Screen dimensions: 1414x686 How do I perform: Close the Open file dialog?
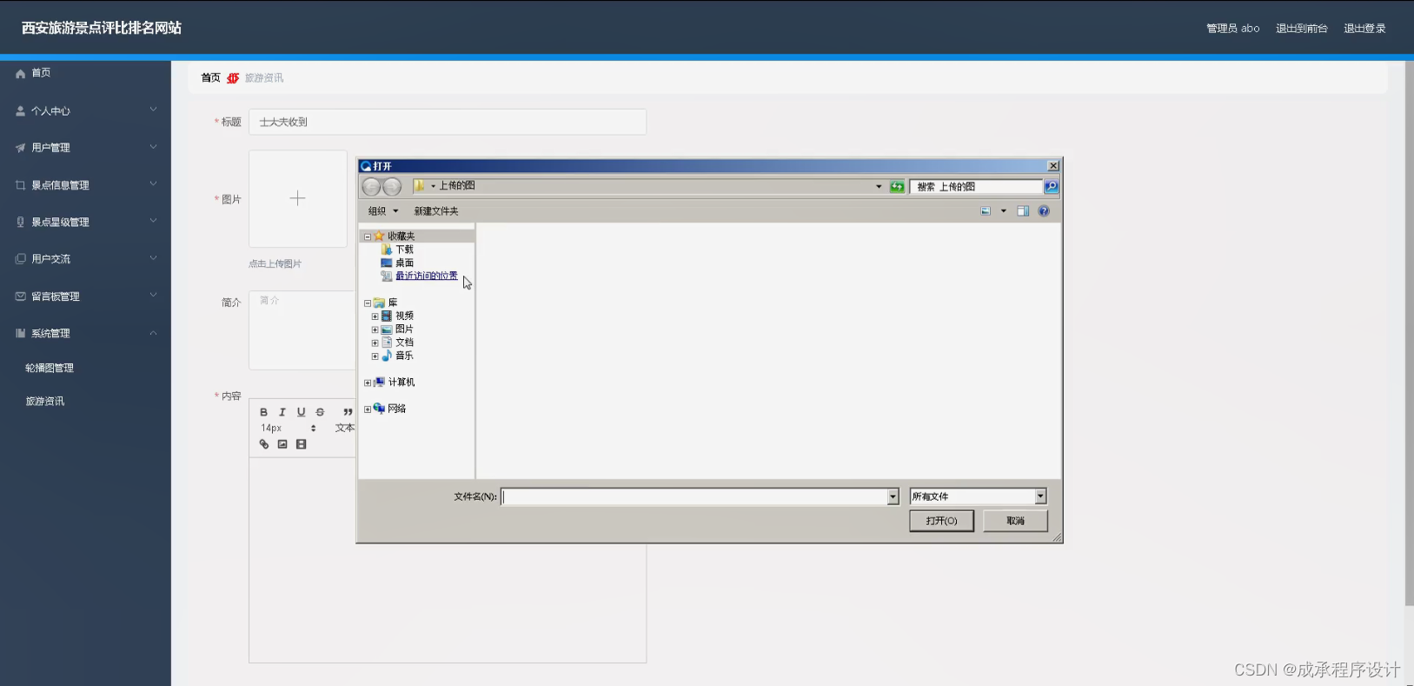point(1052,166)
